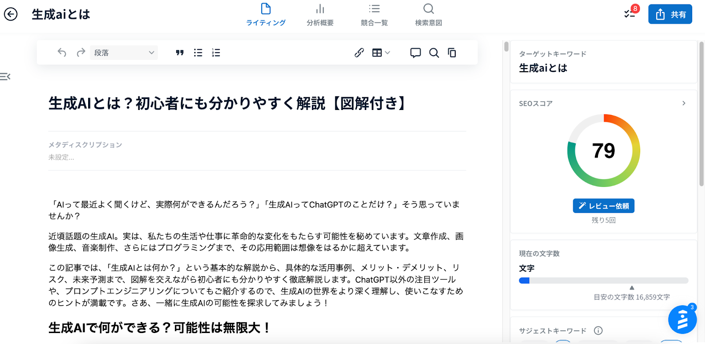Click the 79 SEO score gauge
This screenshot has height=344, width=705.
[604, 150]
